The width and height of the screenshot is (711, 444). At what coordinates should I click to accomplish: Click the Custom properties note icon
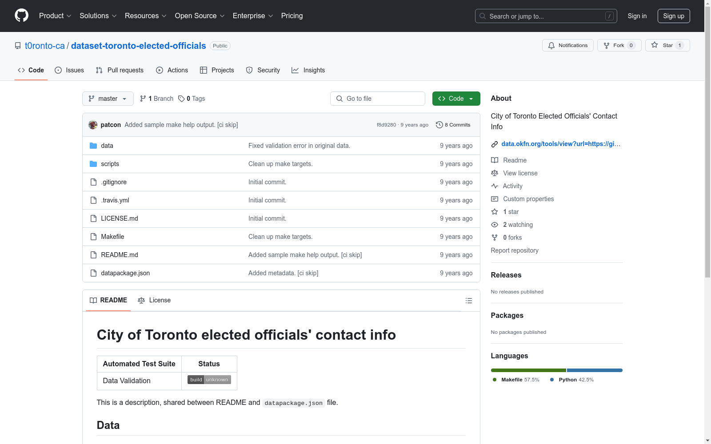[x=495, y=199]
